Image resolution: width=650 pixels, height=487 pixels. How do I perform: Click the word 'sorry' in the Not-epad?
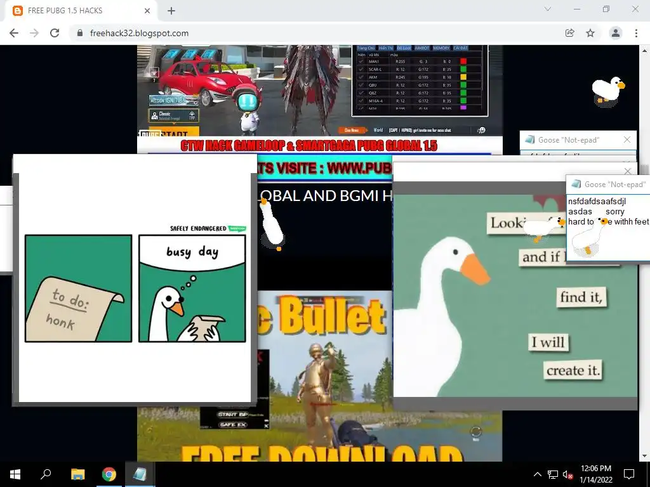pyautogui.click(x=614, y=212)
